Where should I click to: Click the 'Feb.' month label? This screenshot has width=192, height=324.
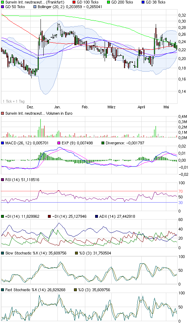(x=85, y=107)
